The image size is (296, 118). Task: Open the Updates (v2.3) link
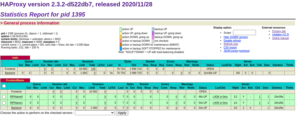click(x=280, y=35)
